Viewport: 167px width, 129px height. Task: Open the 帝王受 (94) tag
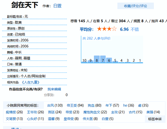click(x=75, y=105)
